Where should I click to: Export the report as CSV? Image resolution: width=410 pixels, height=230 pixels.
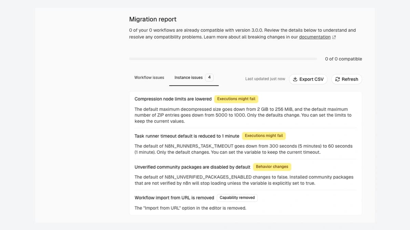[308, 79]
